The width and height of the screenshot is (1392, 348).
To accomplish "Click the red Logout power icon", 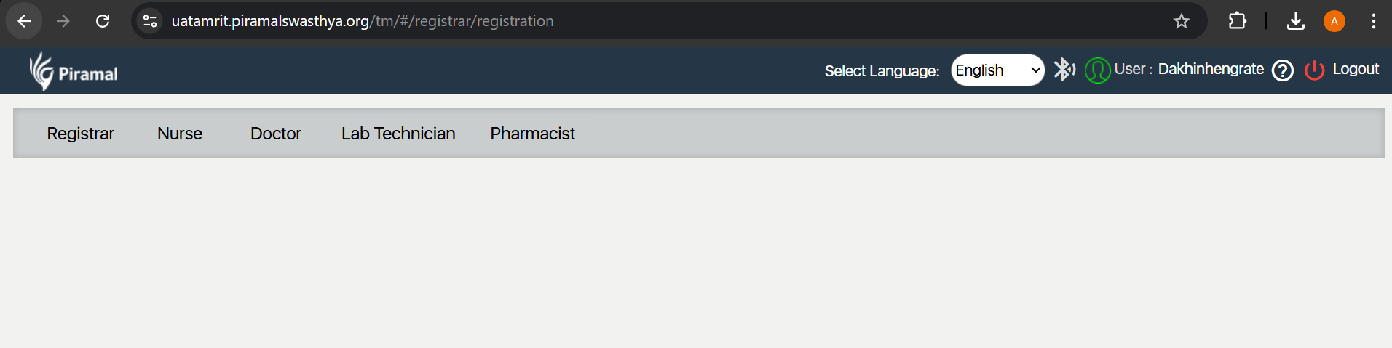I will (1314, 70).
